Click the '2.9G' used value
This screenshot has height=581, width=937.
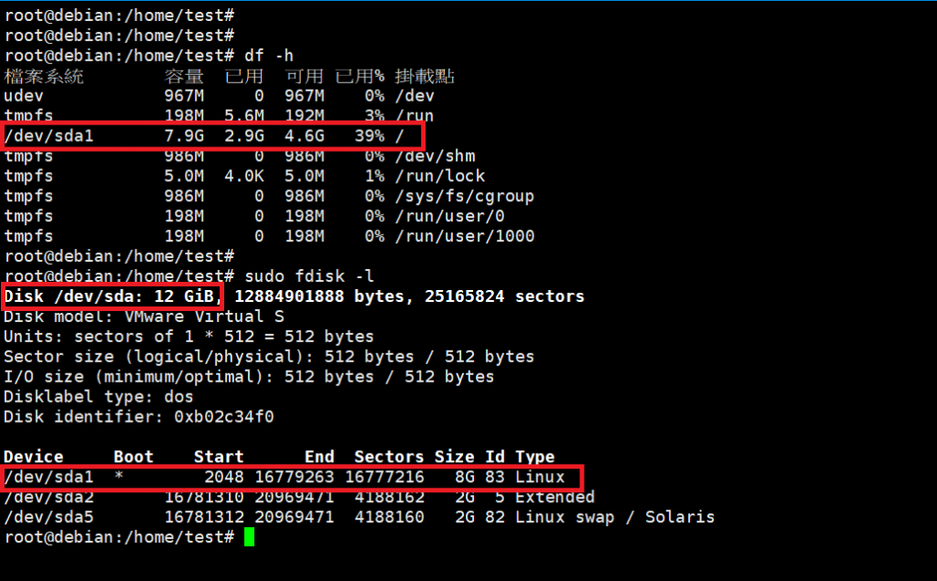(x=243, y=135)
